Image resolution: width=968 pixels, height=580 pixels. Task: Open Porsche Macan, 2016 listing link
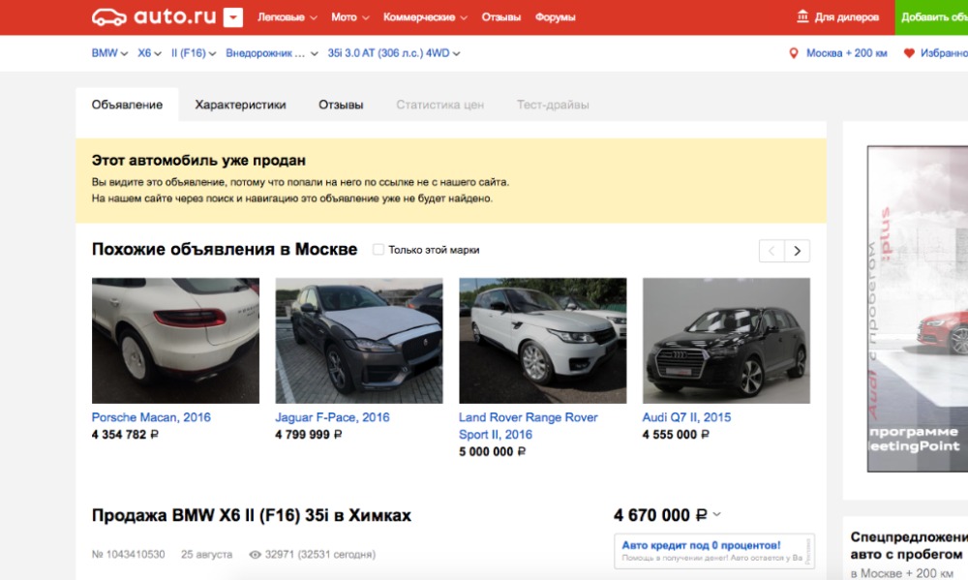point(151,417)
